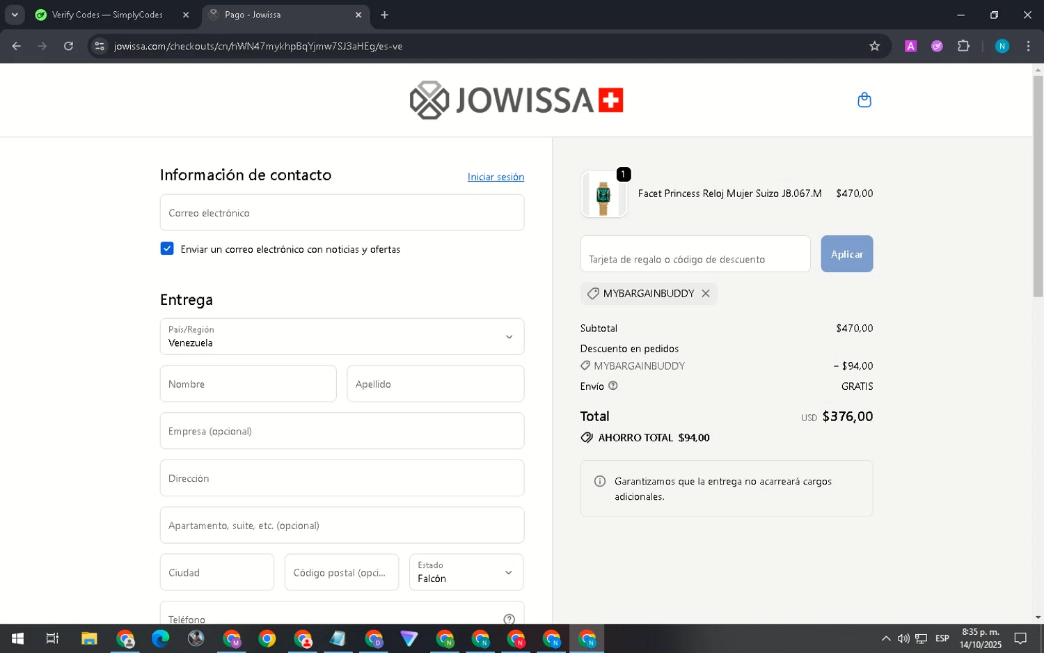Open the SimplyCodes extension icon

click(937, 46)
